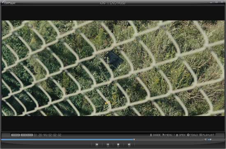This screenshot has height=149, width=226.
Task: Close the KMPlayer window
Action: coord(222,2)
